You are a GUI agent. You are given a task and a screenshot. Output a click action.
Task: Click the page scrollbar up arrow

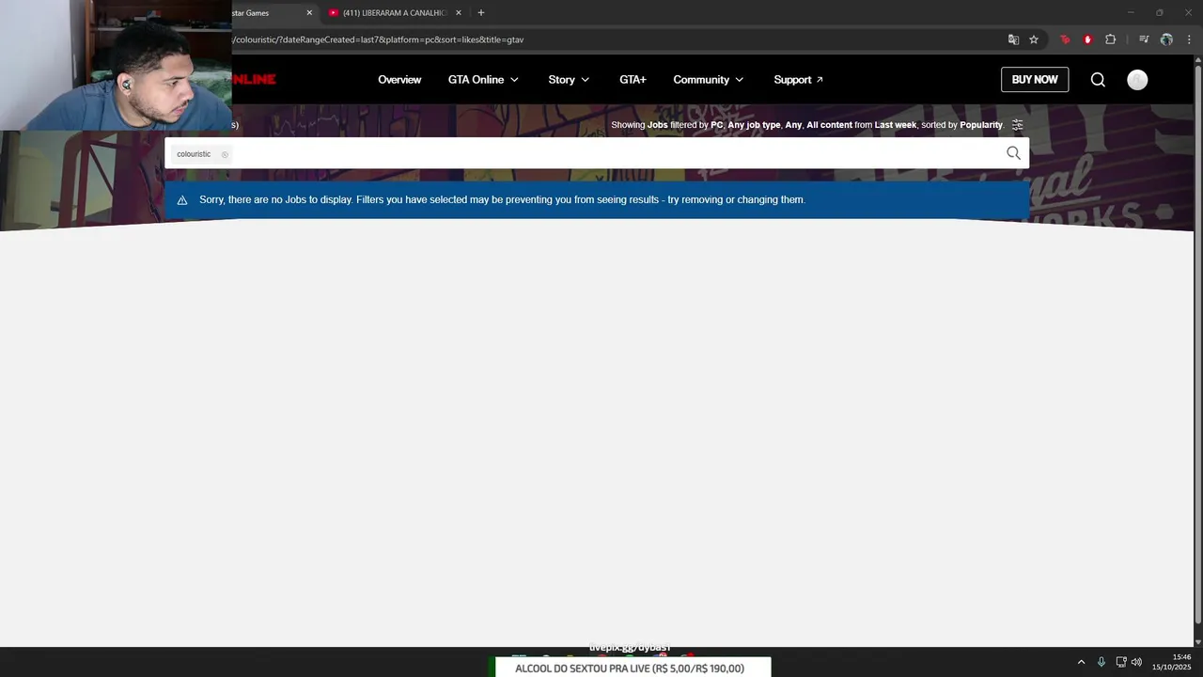1197,58
